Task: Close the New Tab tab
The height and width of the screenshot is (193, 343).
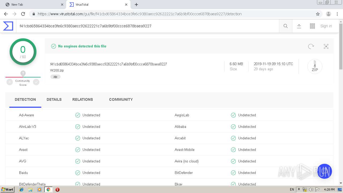Action: 62,5
